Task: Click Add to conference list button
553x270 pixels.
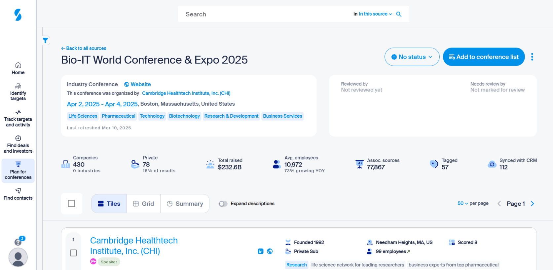Action: 484,57
